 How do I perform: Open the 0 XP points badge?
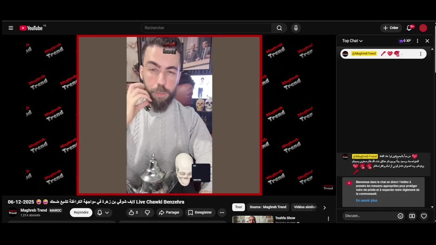pos(405,41)
